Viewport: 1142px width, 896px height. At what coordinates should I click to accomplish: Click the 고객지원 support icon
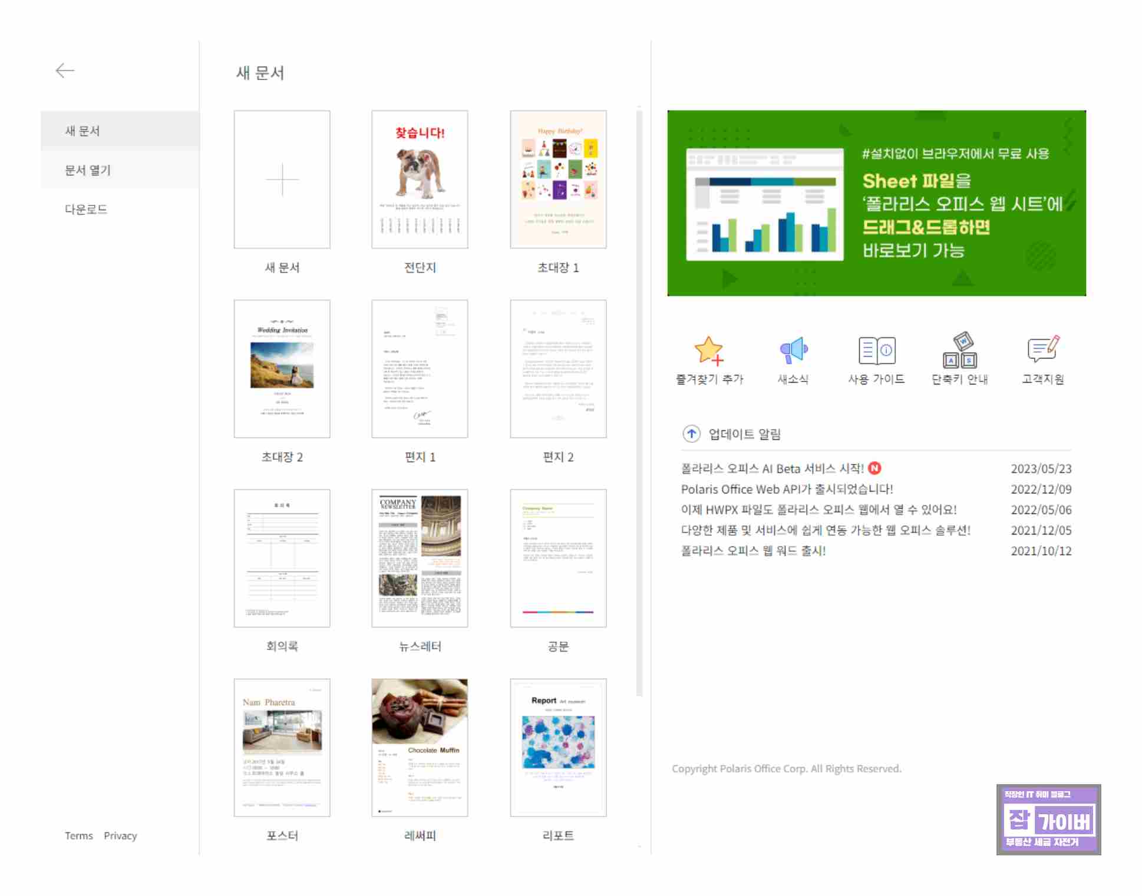1042,350
